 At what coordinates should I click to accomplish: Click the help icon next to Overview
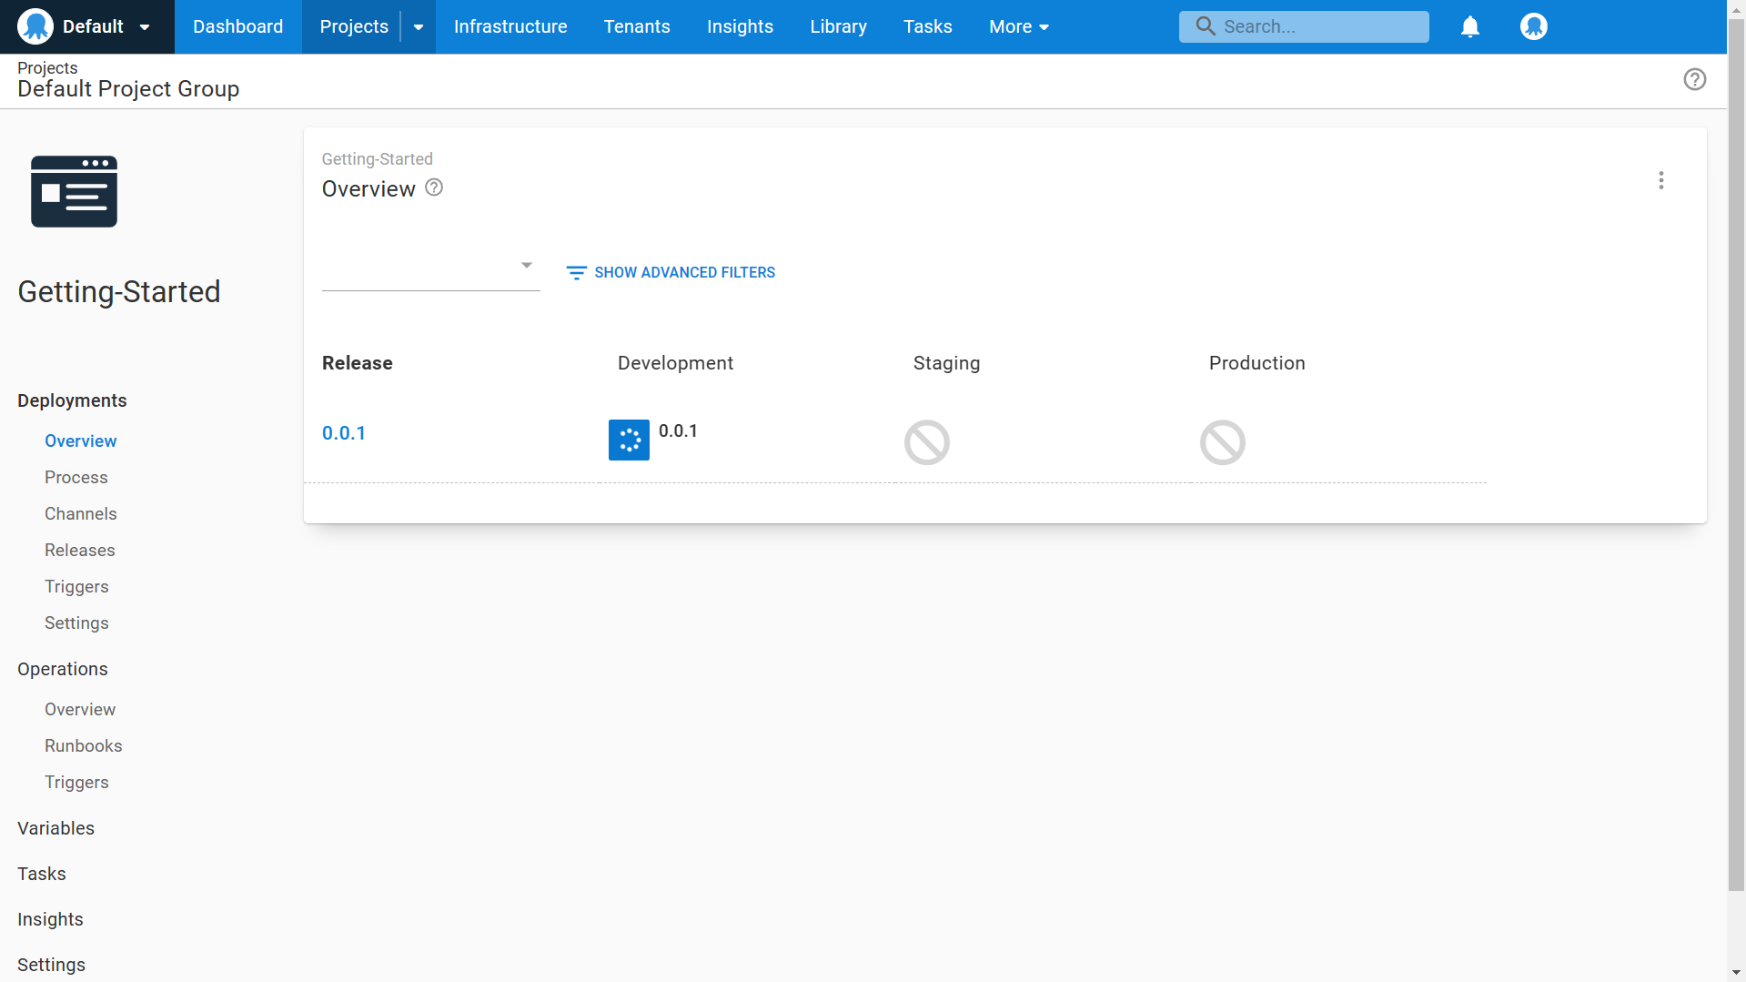coord(433,187)
